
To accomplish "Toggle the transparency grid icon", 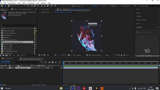I will pos(90,55).
